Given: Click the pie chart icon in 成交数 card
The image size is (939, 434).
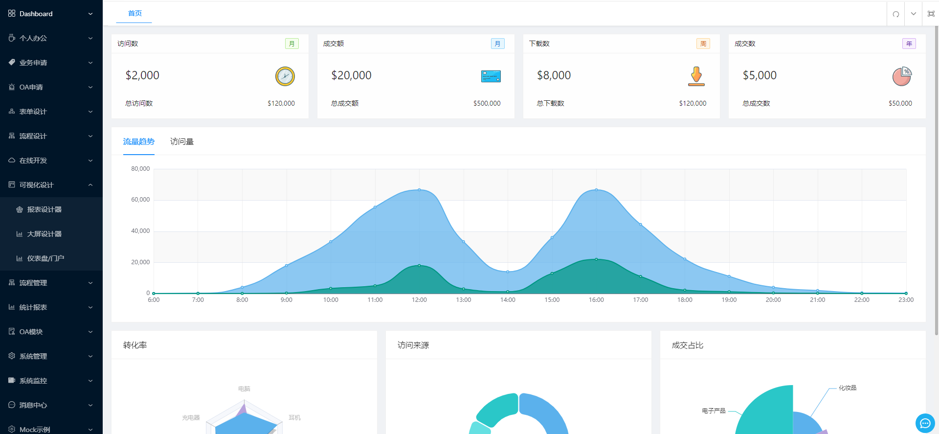Looking at the screenshot, I should [x=902, y=76].
